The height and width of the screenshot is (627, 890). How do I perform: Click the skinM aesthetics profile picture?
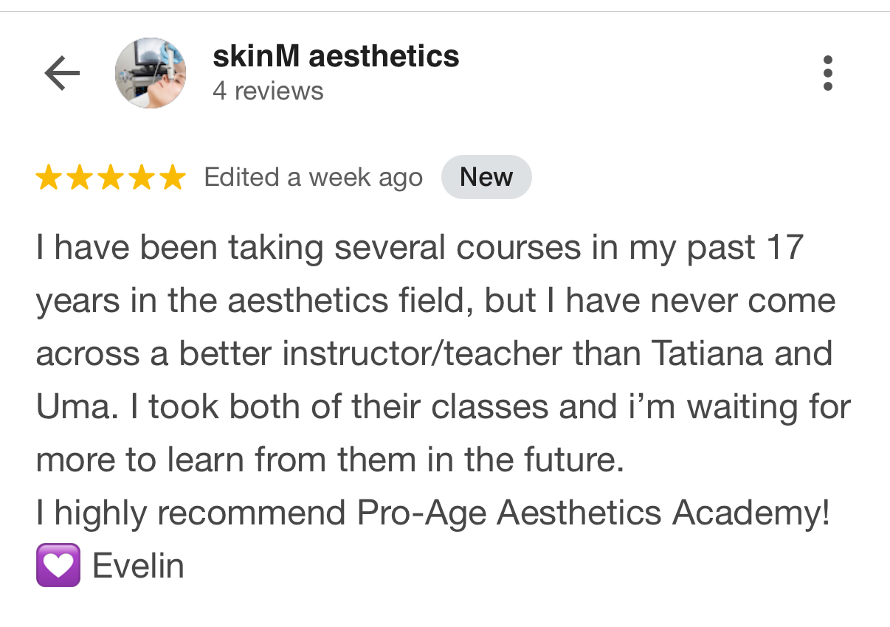tap(151, 74)
